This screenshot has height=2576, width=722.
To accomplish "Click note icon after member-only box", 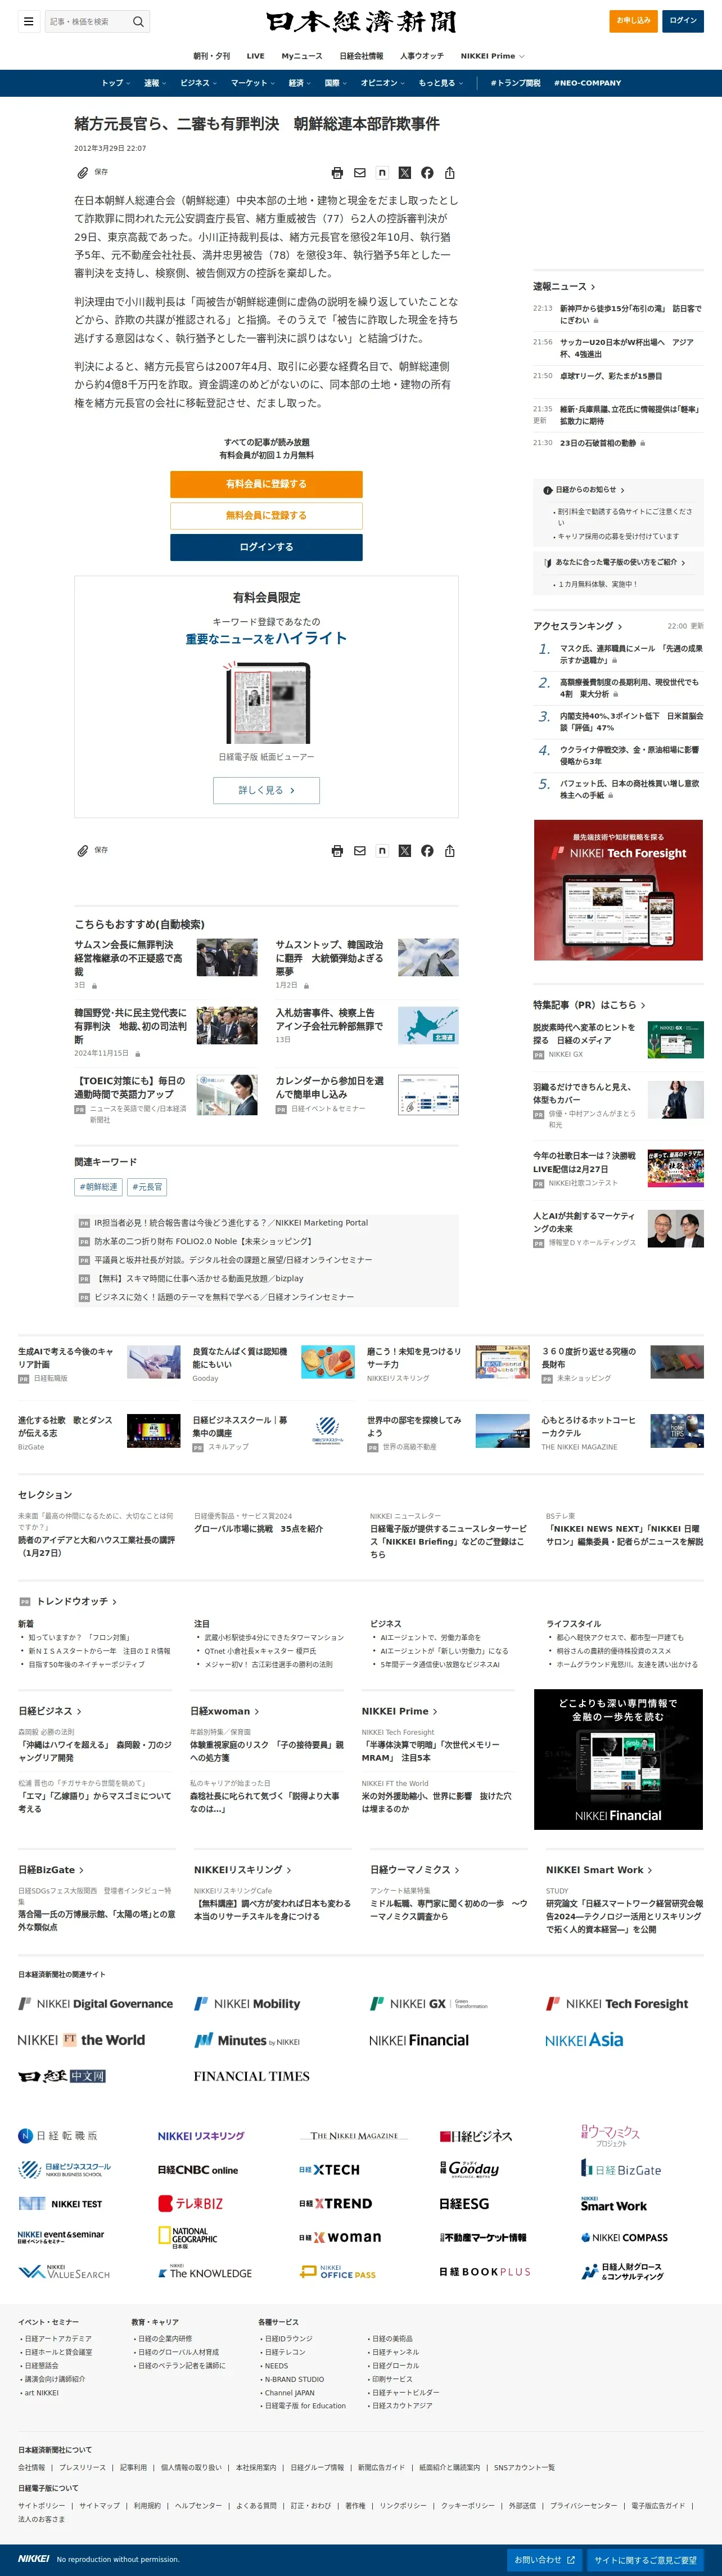I will coord(382,851).
